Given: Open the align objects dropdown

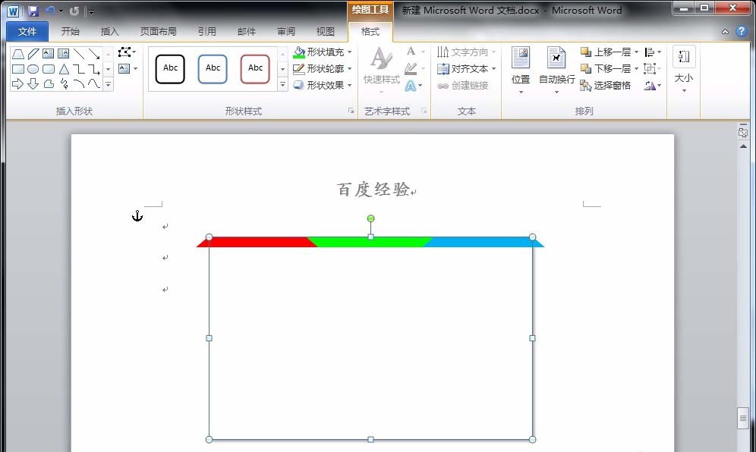Looking at the screenshot, I should (x=653, y=52).
